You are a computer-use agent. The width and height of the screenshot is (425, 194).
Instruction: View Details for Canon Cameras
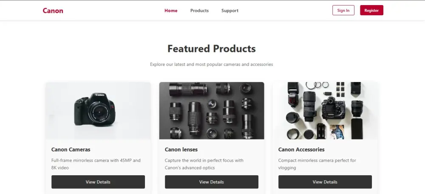tap(98, 182)
